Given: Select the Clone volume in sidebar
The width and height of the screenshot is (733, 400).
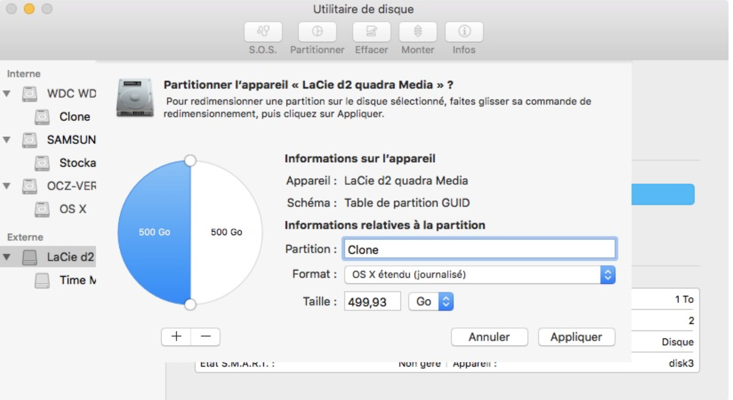Looking at the screenshot, I should [x=74, y=117].
